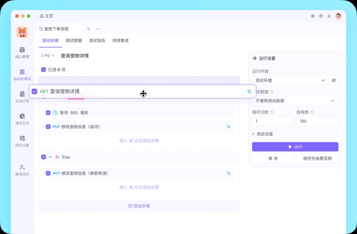Switch to 测试步骤 tab

[x=50, y=41]
